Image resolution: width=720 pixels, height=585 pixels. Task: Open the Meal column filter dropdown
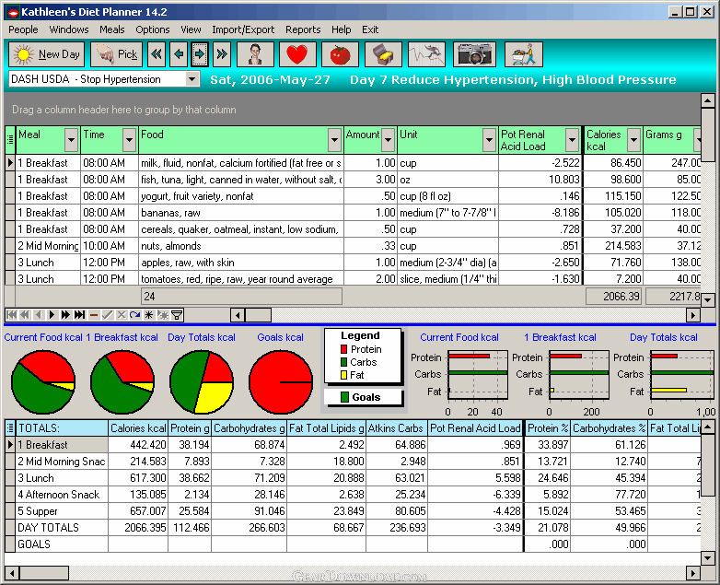pos(71,140)
